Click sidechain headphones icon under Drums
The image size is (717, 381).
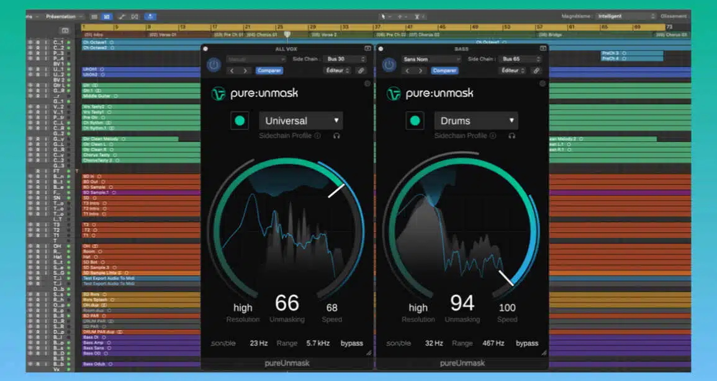(512, 136)
